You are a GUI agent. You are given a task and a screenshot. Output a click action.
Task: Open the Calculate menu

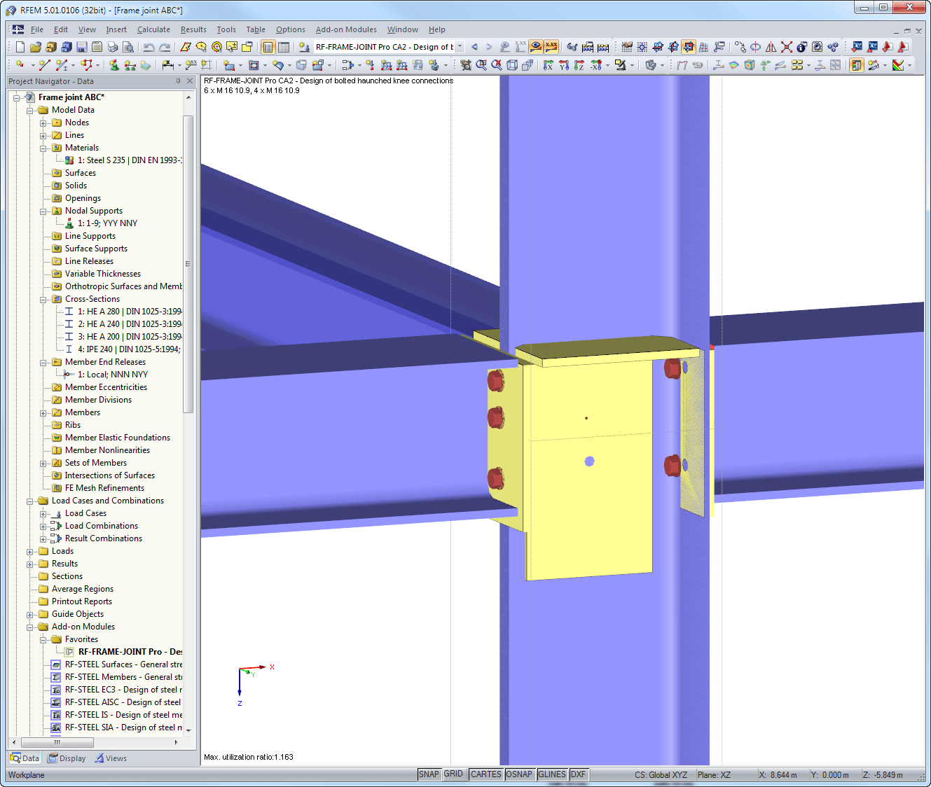tap(153, 29)
